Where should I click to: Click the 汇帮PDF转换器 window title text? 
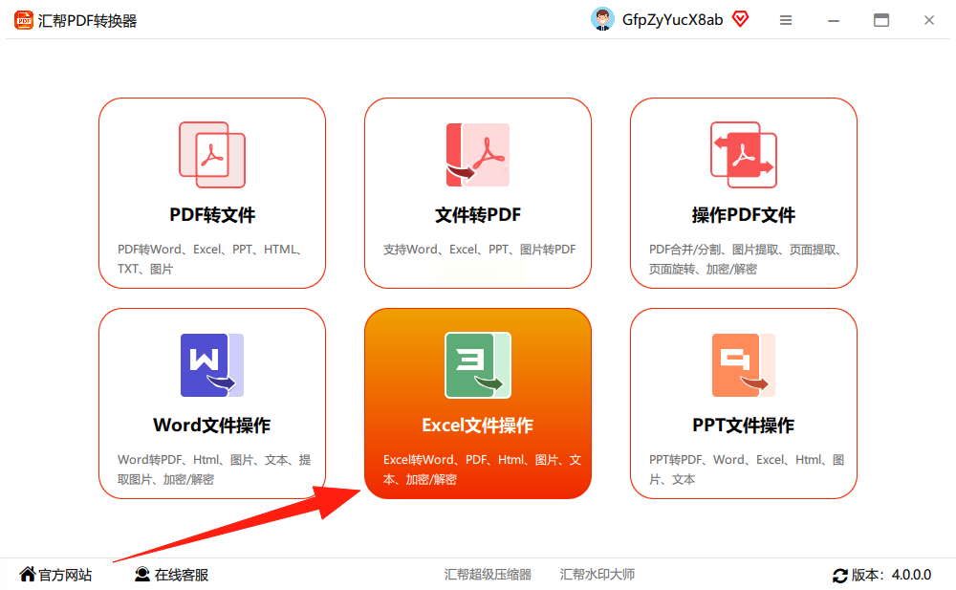(x=87, y=21)
